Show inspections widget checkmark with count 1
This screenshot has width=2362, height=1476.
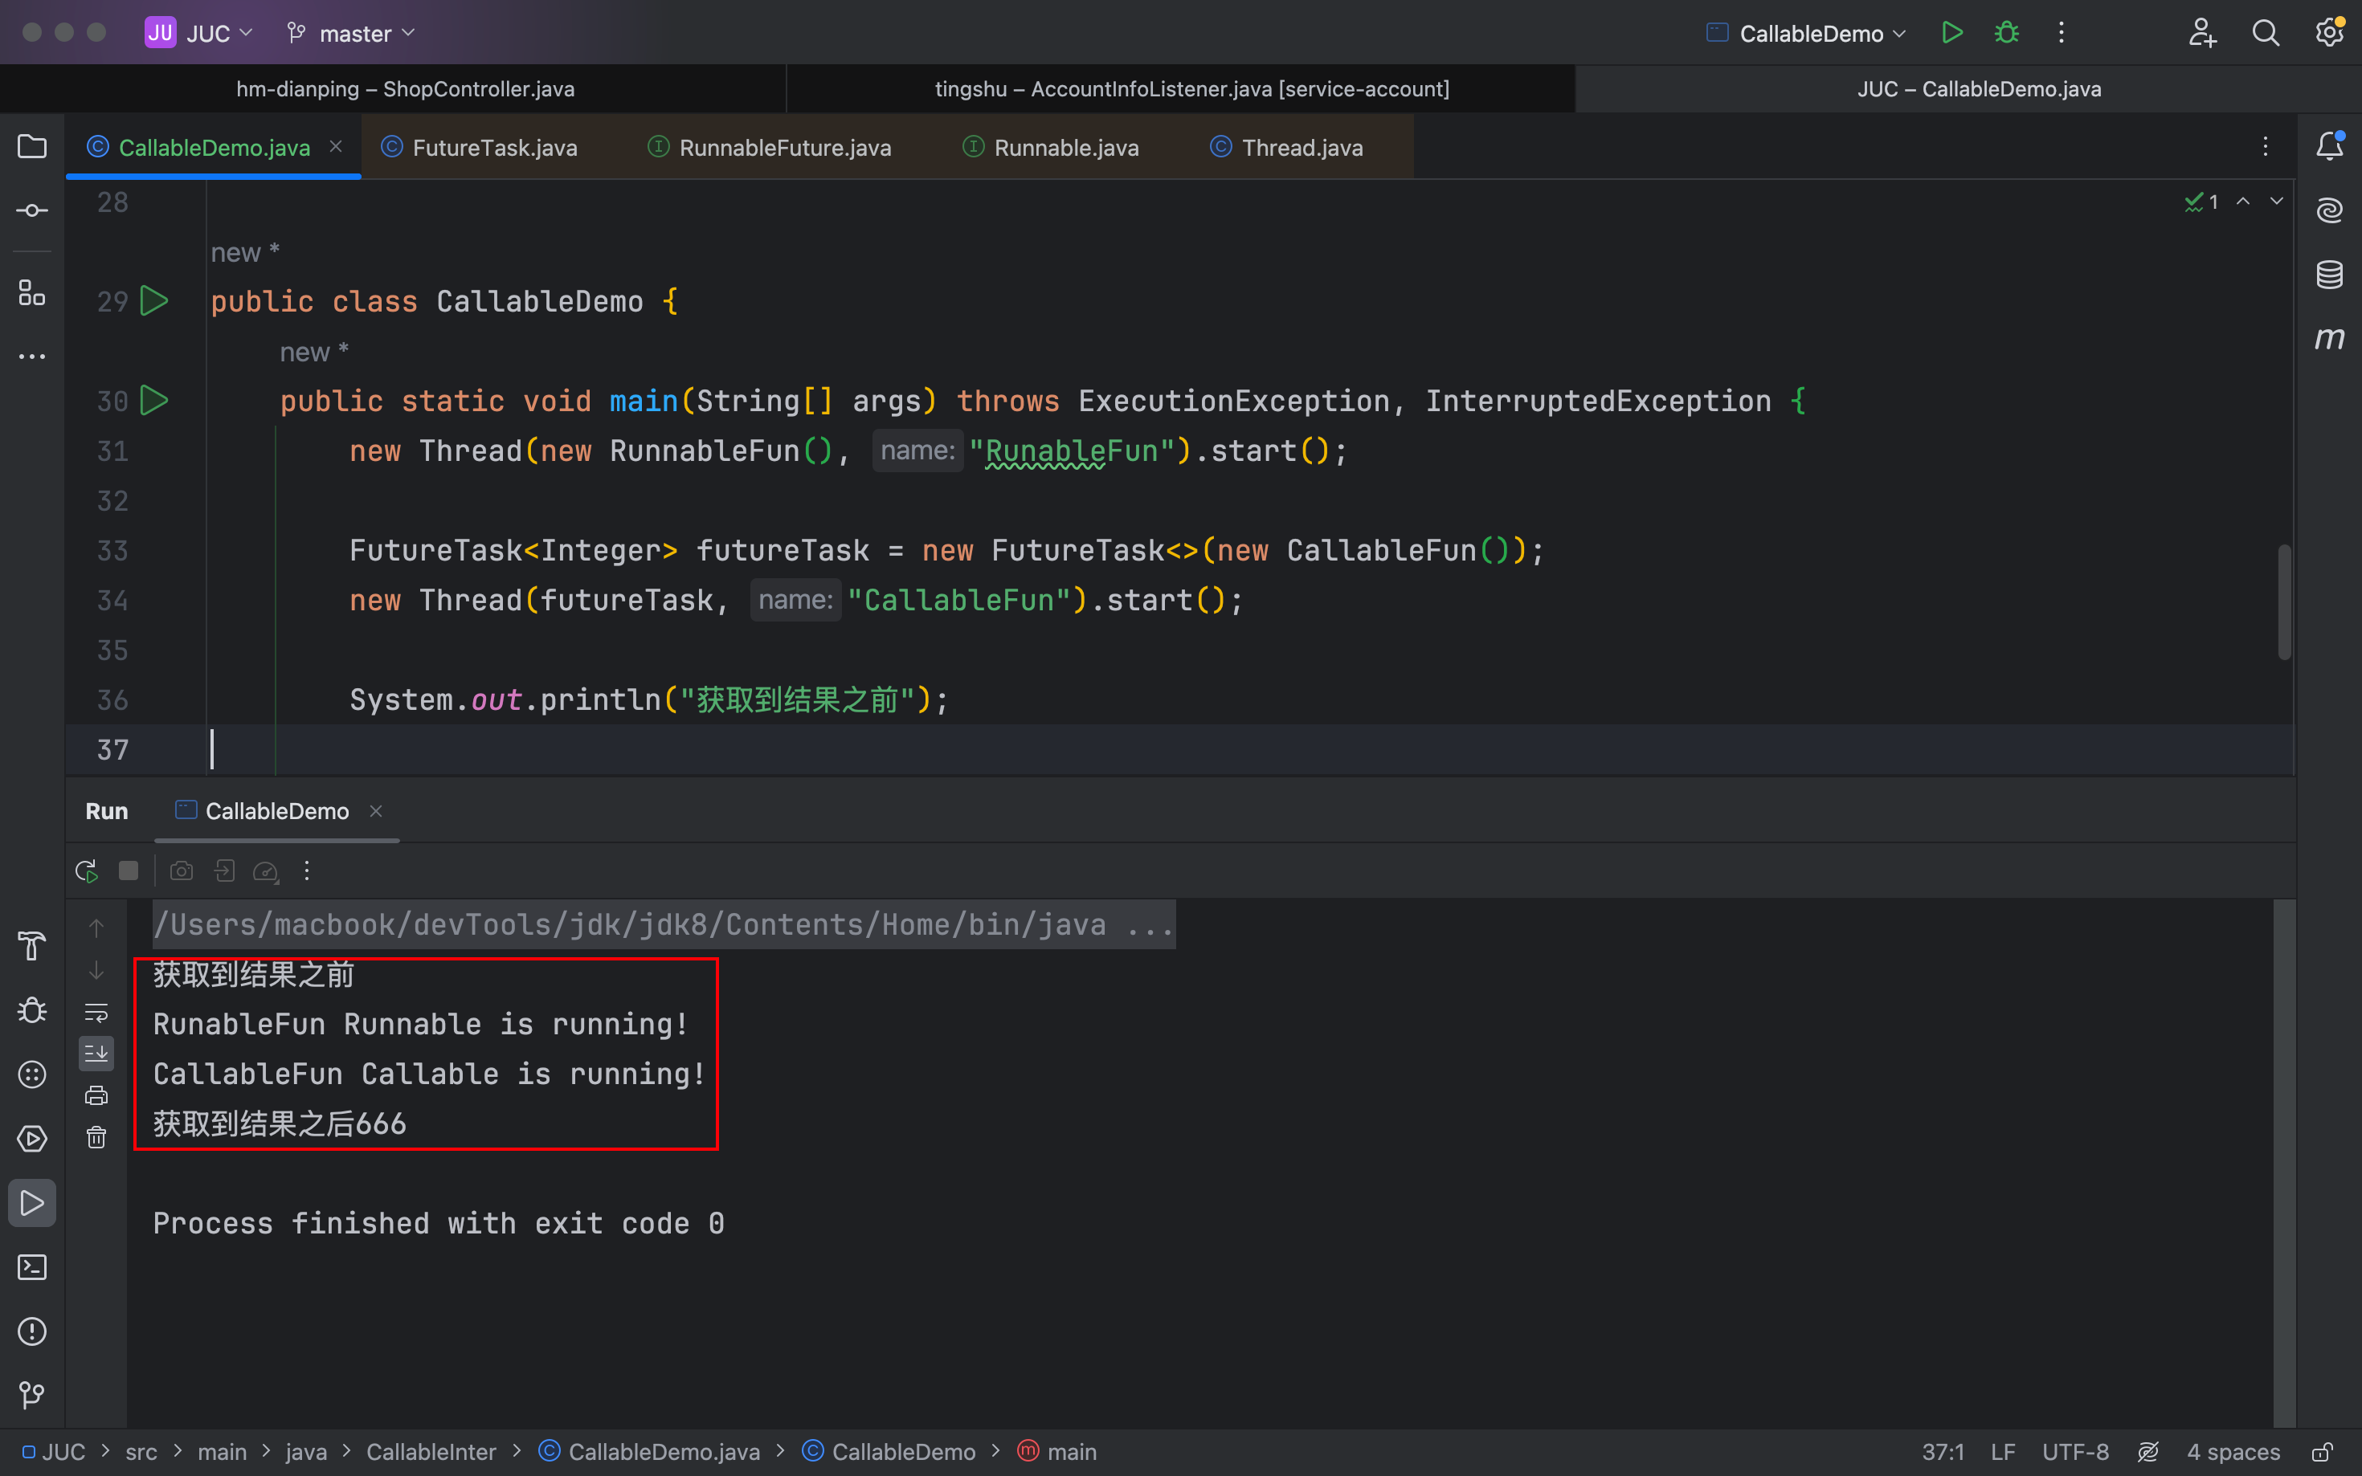[x=2202, y=201]
